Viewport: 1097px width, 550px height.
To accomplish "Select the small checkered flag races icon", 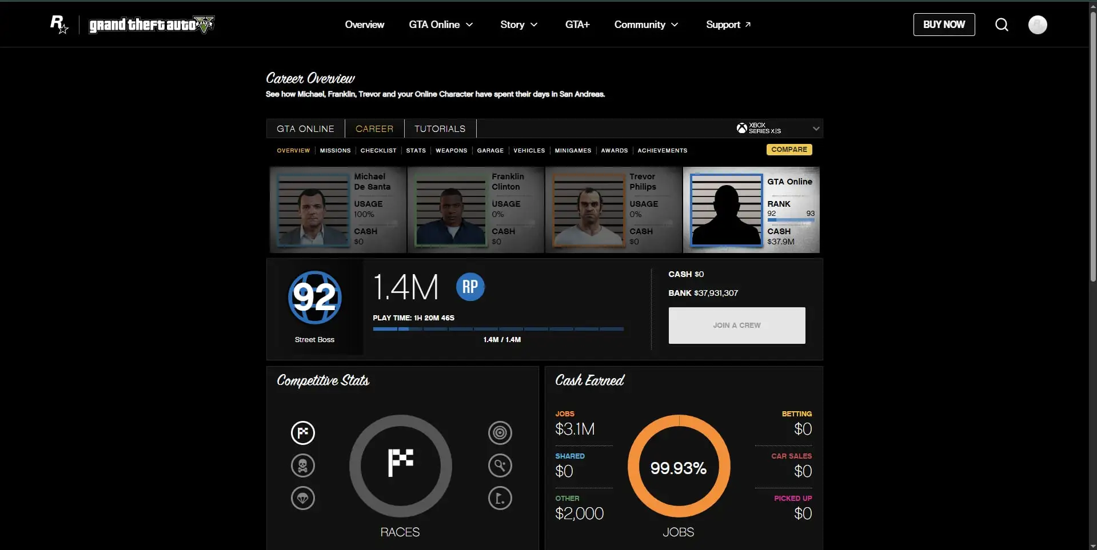I will 303,433.
